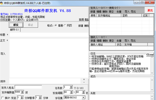The height and width of the screenshot is (100, 156).
Task: Click 删除 in the 发件人 toolbar
Action: pos(105,12)
